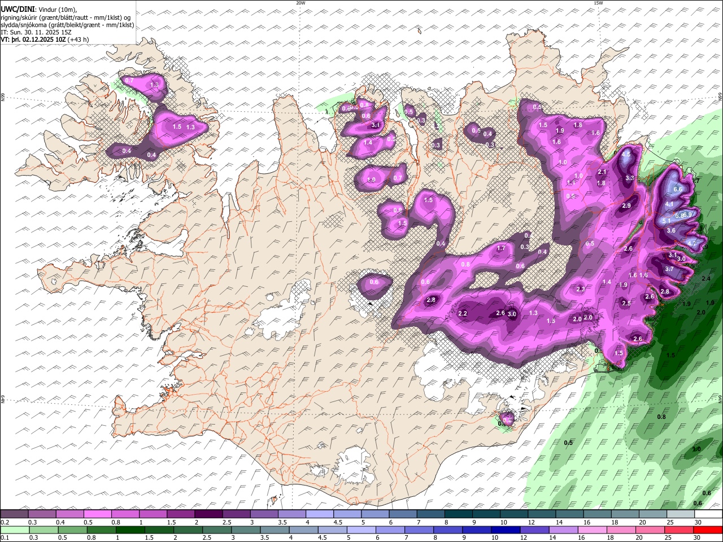The width and height of the screenshot is (723, 542).
Task: Pick the snow legend swatch between 1.5 and 2
Action: click(x=181, y=514)
